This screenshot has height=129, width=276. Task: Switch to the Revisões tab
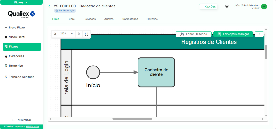point(90,19)
